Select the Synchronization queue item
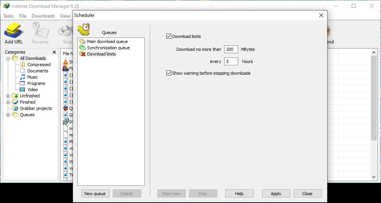This screenshot has height=203, width=381. pyautogui.click(x=108, y=48)
